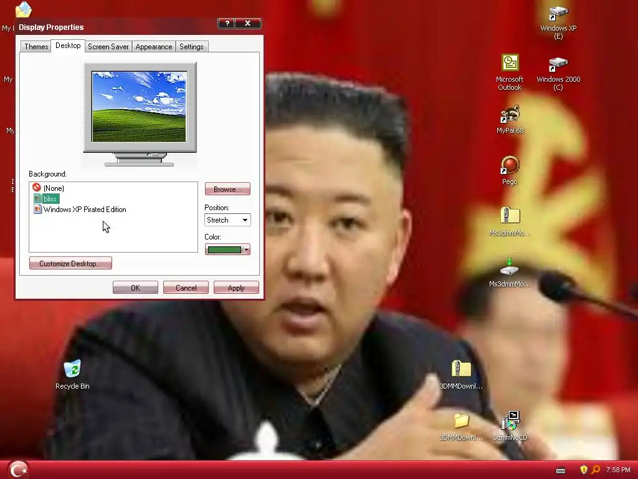Screen dimensions: 638x479
Task: Open the green Color picker dropdown
Action: [x=227, y=249]
